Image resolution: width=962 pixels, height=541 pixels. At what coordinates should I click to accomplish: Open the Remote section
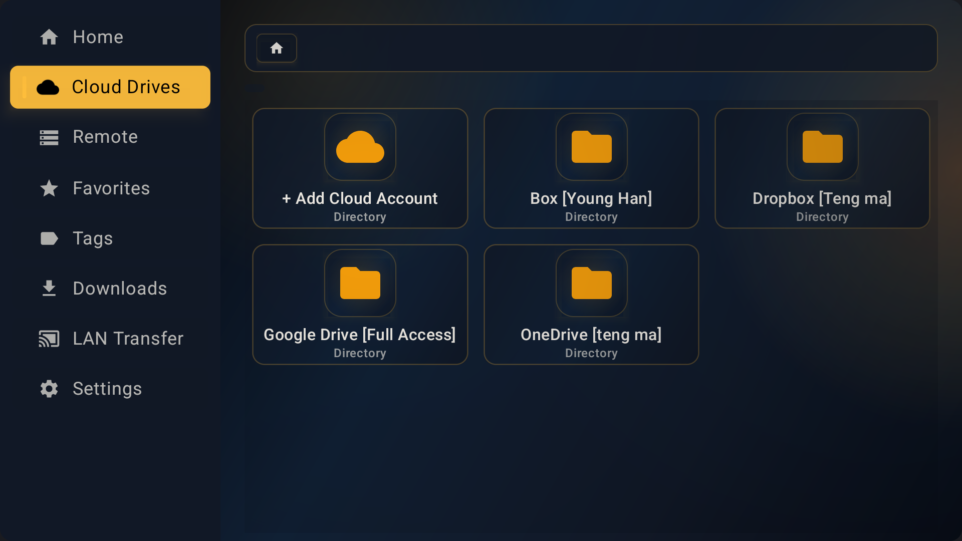click(x=110, y=137)
